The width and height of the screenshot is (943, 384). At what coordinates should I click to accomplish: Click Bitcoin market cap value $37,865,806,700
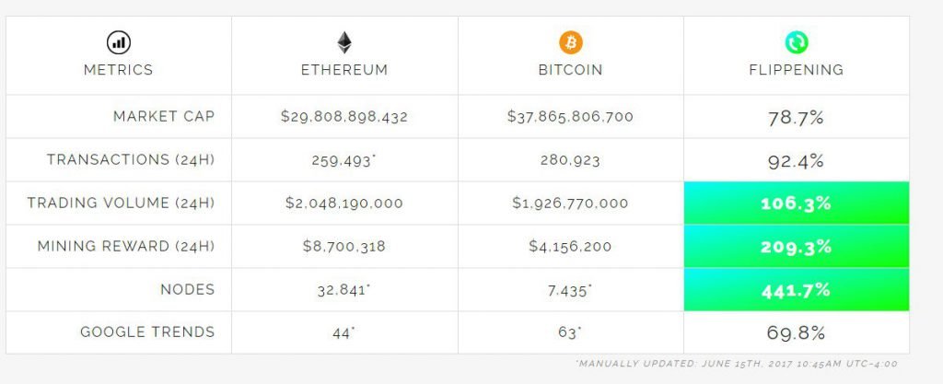570,117
